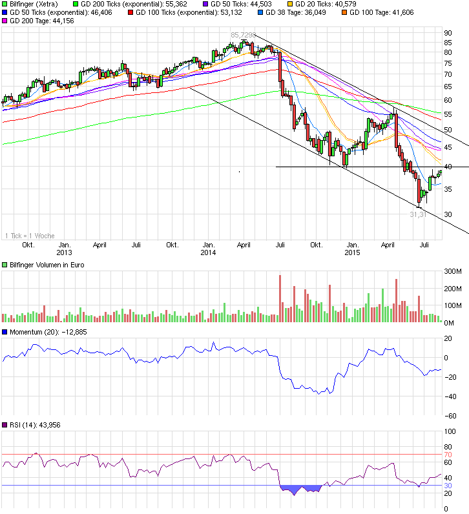Select 'GD 100 Ticks (exponential): 53,132' label
The image size is (469, 514).
coord(189,12)
